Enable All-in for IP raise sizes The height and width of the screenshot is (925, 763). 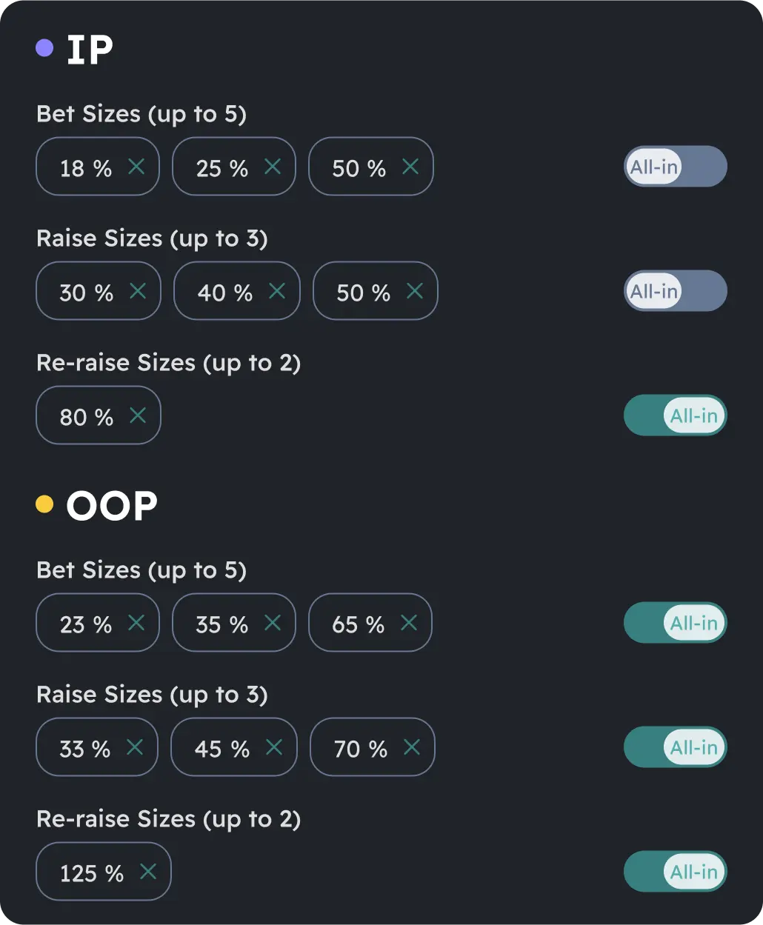click(x=675, y=291)
